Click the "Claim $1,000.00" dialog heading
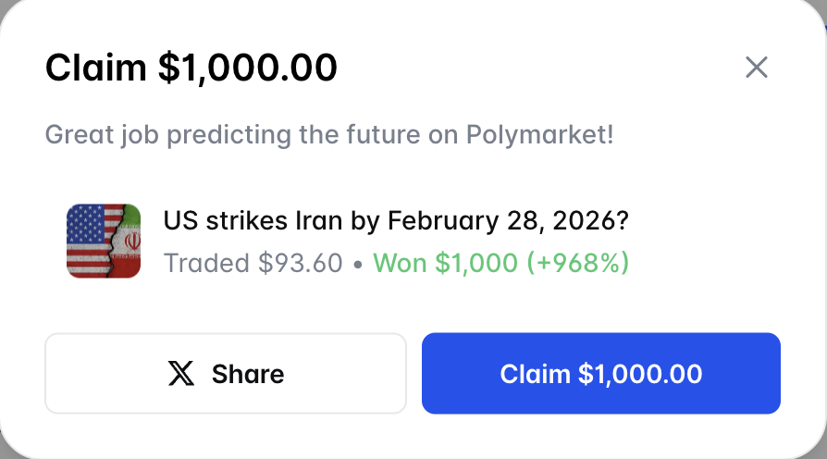This screenshot has height=459, width=827. 191,68
